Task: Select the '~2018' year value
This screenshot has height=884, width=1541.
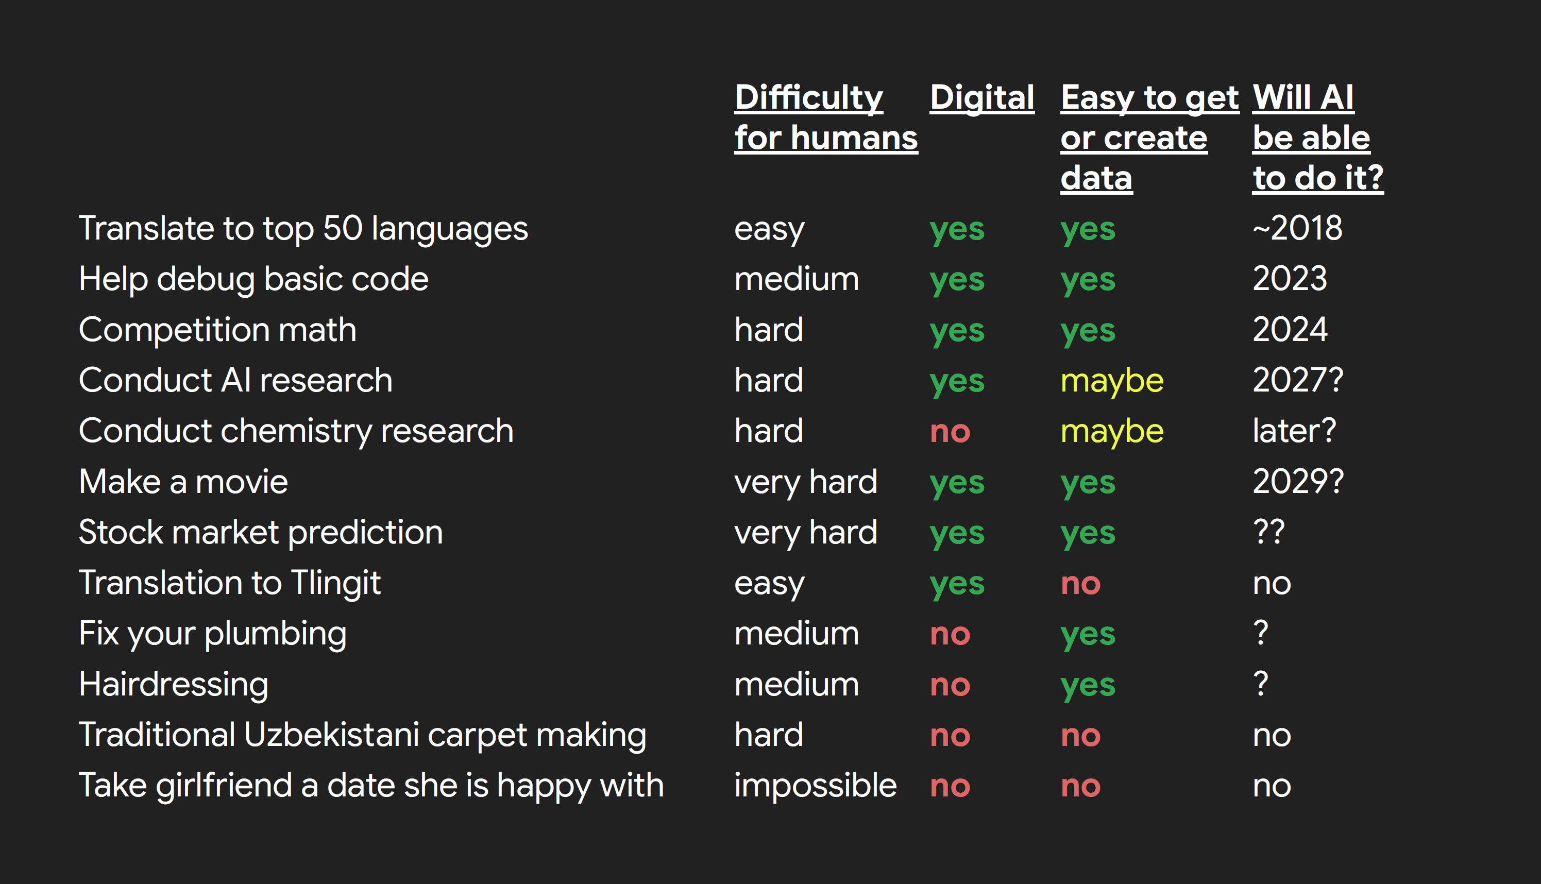Action: click(x=1297, y=229)
